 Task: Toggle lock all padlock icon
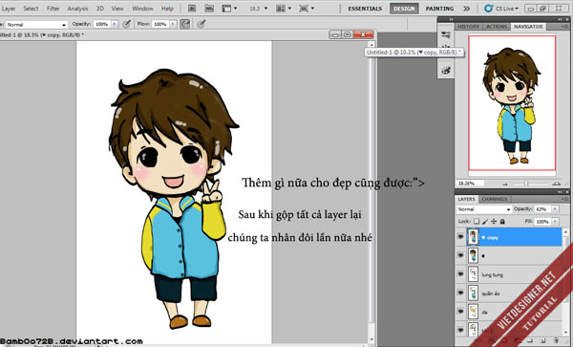click(x=502, y=221)
